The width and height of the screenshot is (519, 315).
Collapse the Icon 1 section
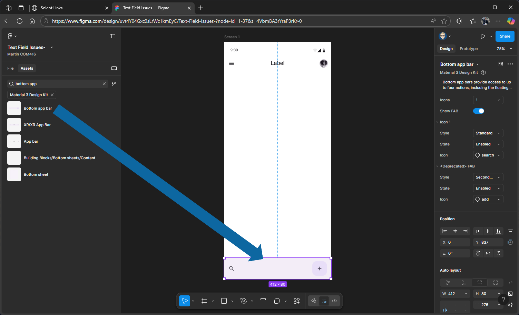coord(437,122)
